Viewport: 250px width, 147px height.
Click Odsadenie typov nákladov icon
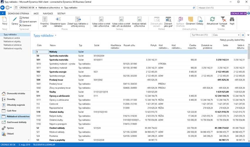58,19
